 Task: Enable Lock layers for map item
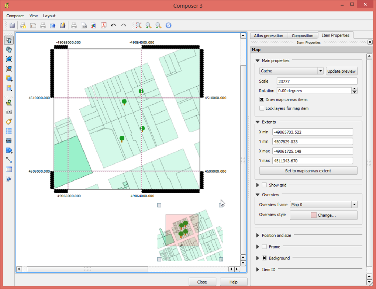(x=262, y=108)
